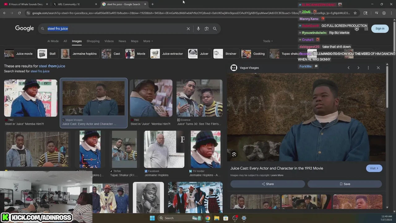
Task: Filter by the Cooking chip
Action: [x=254, y=54]
